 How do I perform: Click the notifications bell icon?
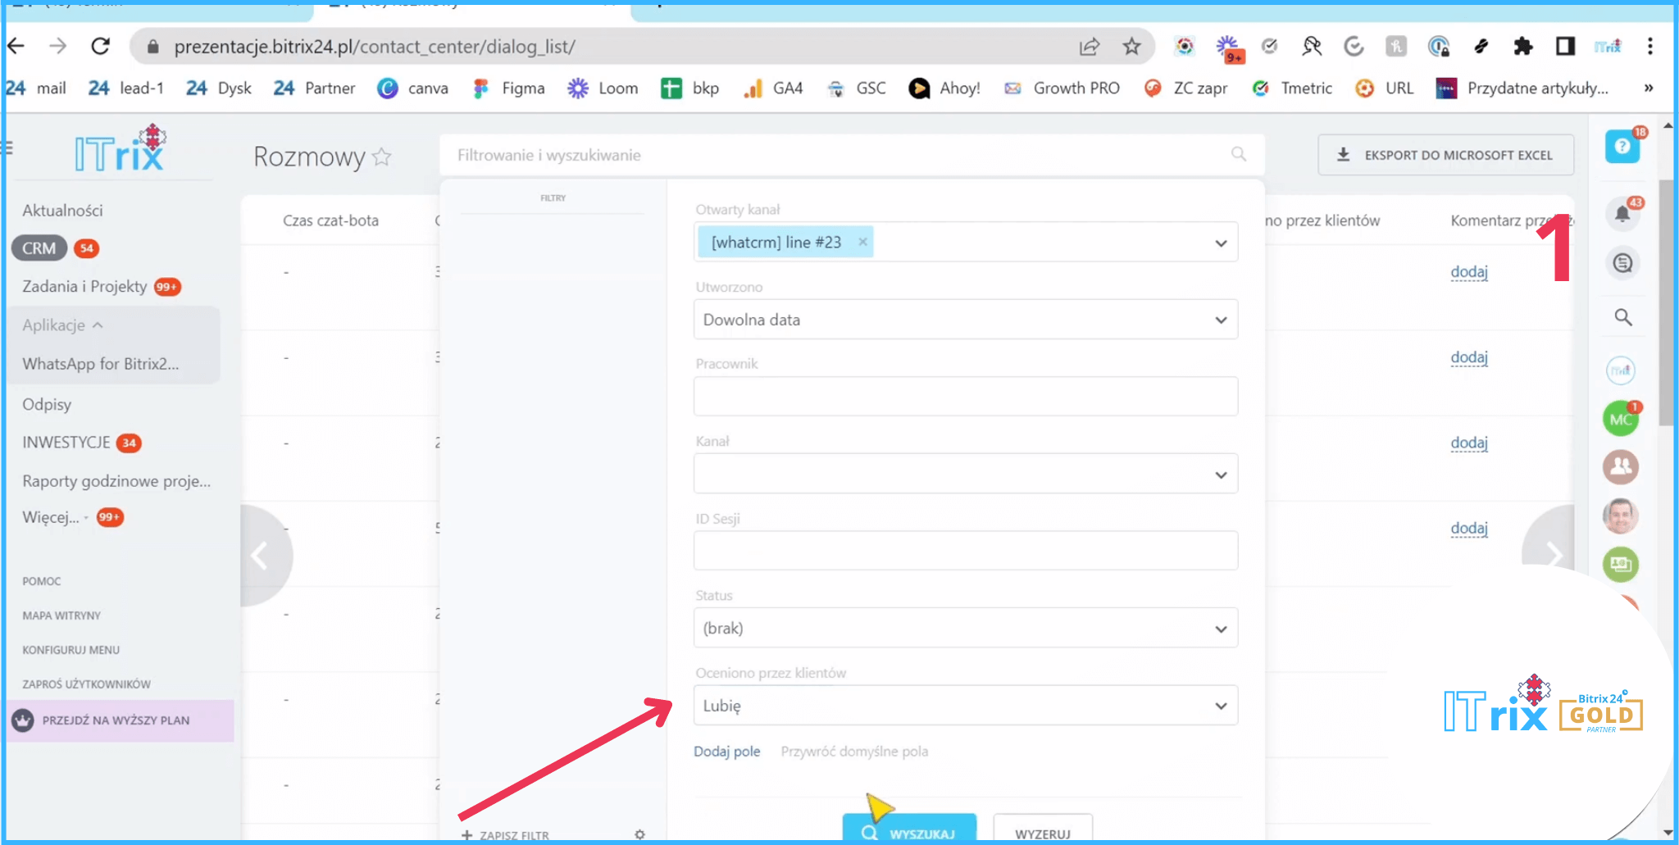click(x=1622, y=214)
